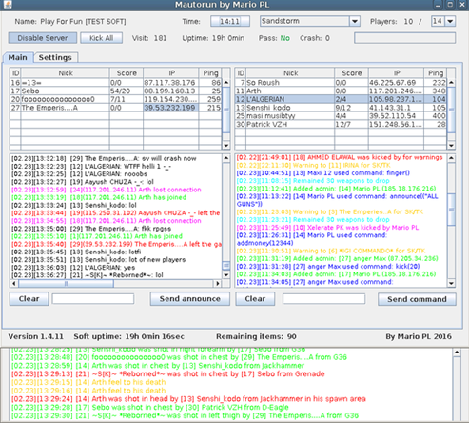Click Send announce button
Image resolution: width=469 pixels, height=423 pixels.
coord(189,299)
